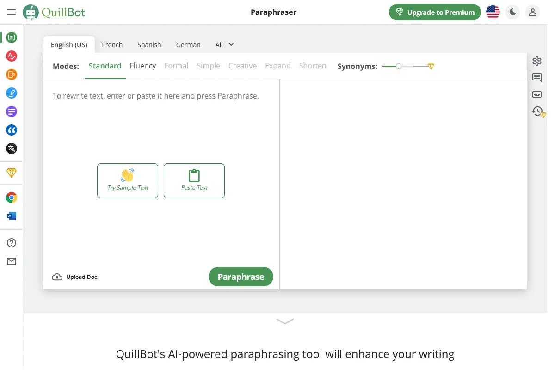Open the settings gear icon

[x=537, y=61]
